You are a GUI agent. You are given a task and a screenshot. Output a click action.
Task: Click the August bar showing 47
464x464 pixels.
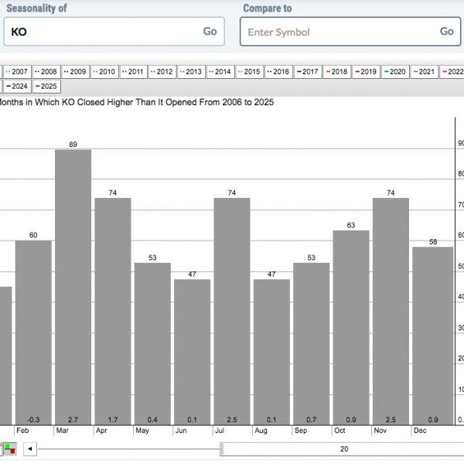click(x=271, y=352)
